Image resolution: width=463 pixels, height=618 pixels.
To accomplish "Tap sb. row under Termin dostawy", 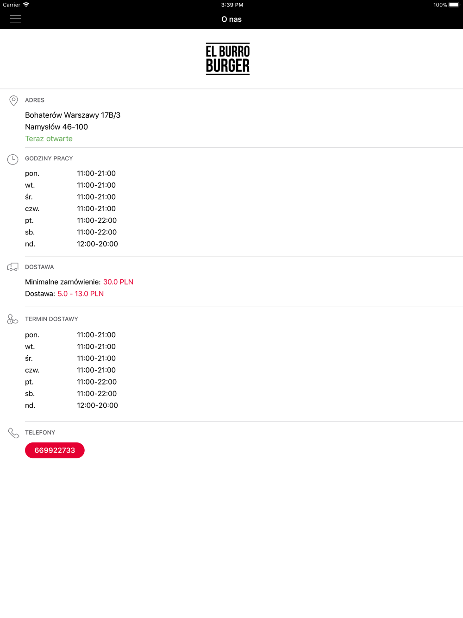I will click(x=71, y=393).
